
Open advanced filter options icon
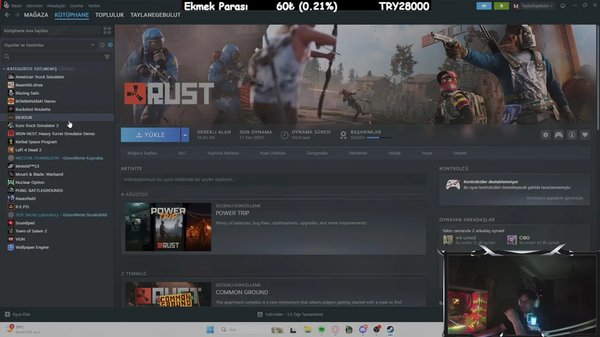107,57
